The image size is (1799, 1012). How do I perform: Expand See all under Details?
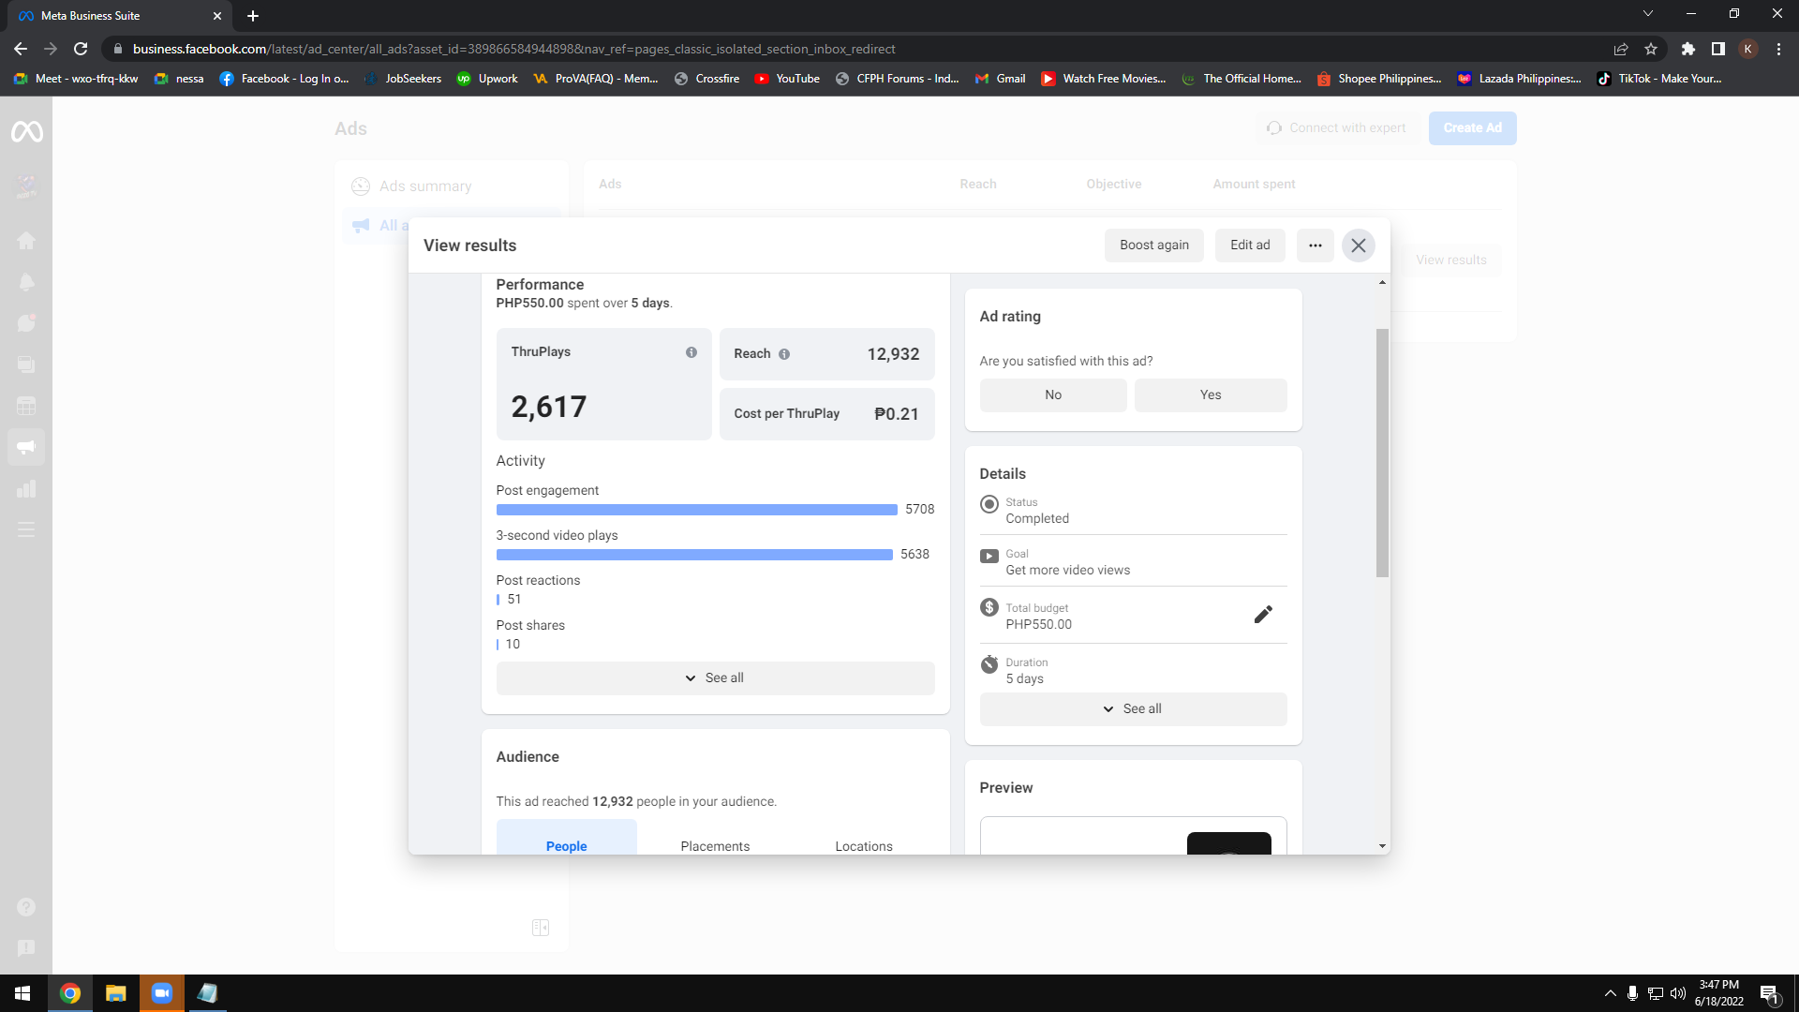tap(1133, 709)
